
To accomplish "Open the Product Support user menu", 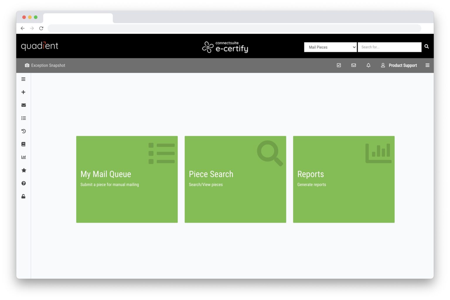I will tap(399, 65).
